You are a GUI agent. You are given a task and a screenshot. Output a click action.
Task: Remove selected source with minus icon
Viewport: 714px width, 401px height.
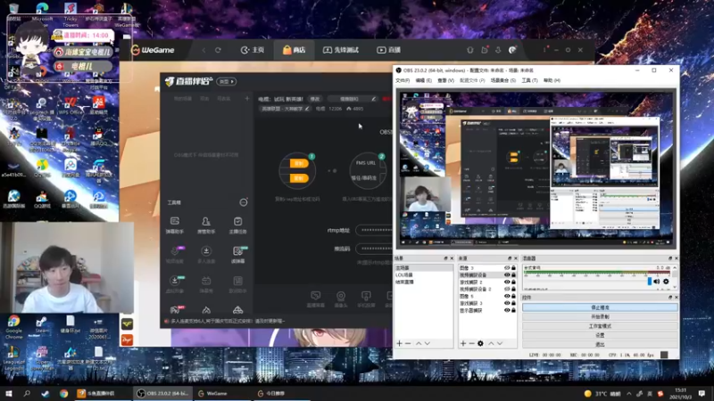coord(472,344)
